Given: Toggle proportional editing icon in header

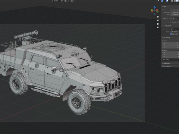Looking at the screenshot, I should 72,1.
